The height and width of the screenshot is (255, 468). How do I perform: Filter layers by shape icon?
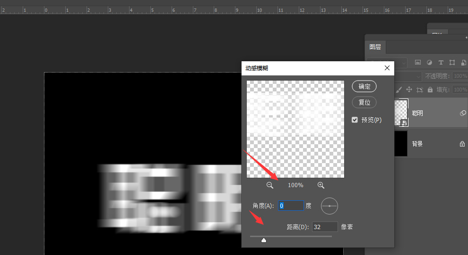(452, 63)
